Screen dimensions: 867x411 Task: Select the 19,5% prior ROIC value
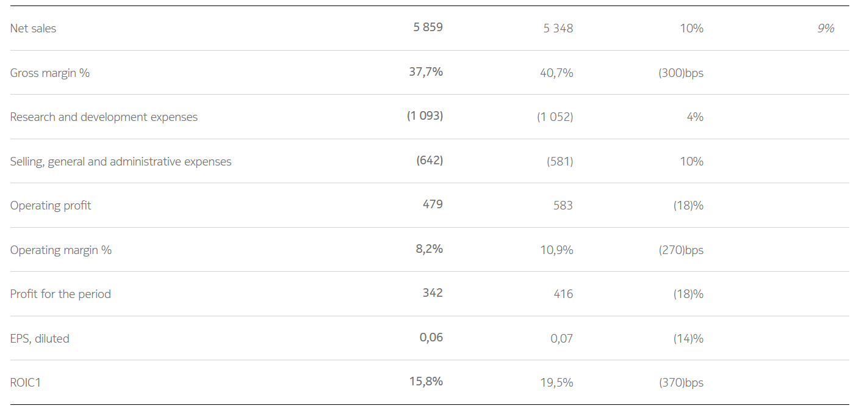coord(556,383)
